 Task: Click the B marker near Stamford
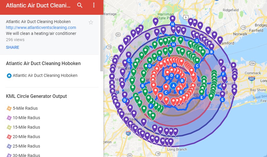click(211, 52)
